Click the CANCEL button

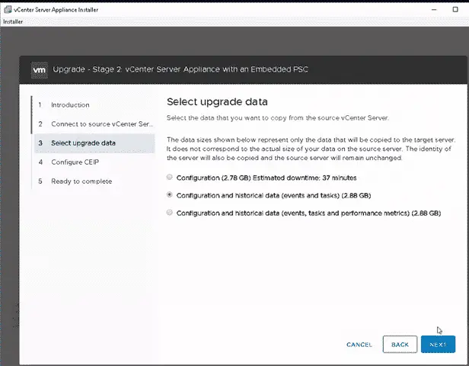[x=359, y=345]
